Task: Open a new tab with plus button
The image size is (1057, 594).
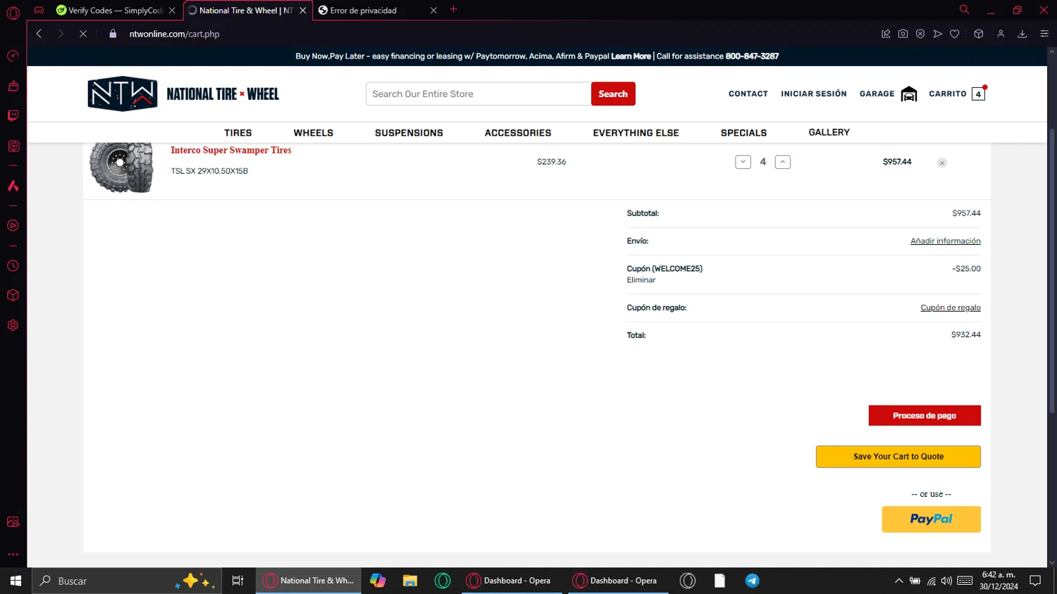Action: [454, 10]
